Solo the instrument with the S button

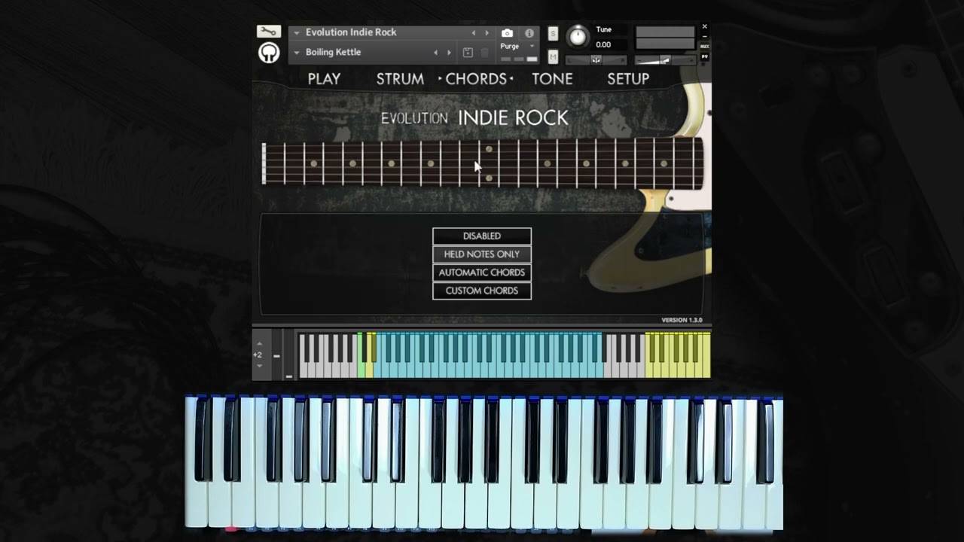[553, 34]
